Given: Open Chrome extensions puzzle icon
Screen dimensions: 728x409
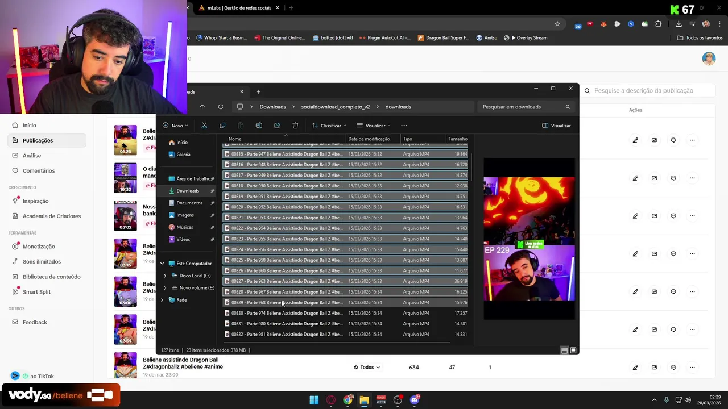Looking at the screenshot, I should click(x=658, y=24).
